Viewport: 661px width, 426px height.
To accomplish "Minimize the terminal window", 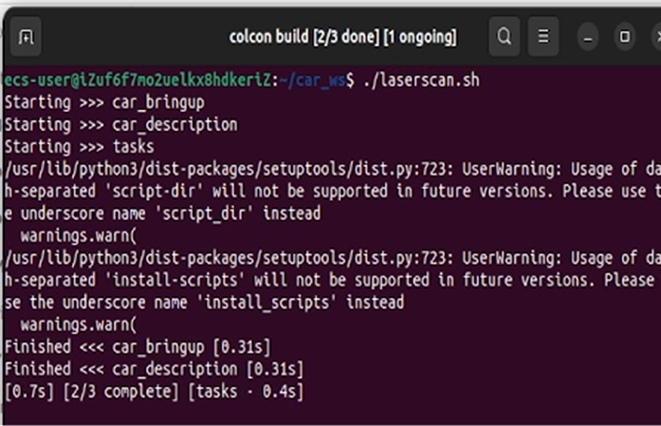I will (588, 37).
